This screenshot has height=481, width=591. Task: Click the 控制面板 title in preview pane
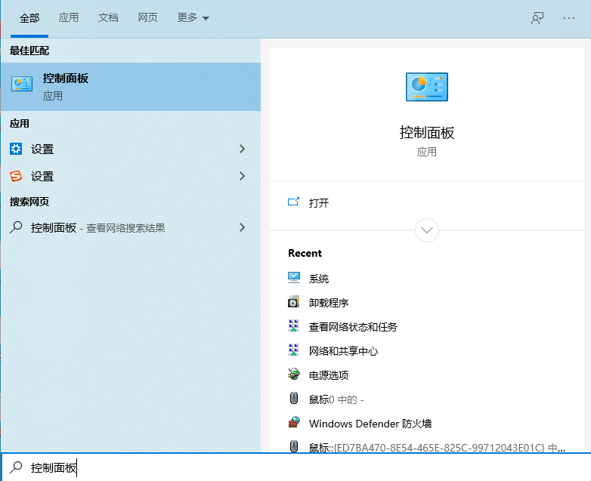pos(427,133)
